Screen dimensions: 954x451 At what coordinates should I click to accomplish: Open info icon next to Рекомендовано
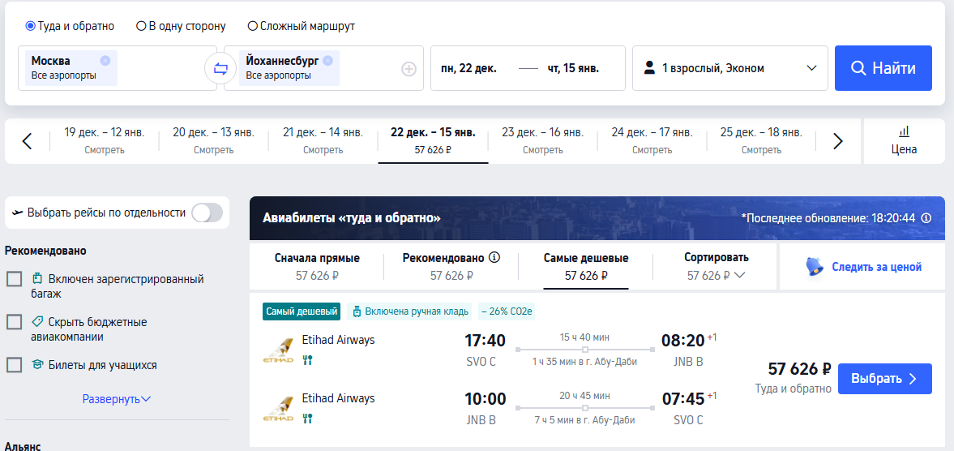tap(494, 257)
